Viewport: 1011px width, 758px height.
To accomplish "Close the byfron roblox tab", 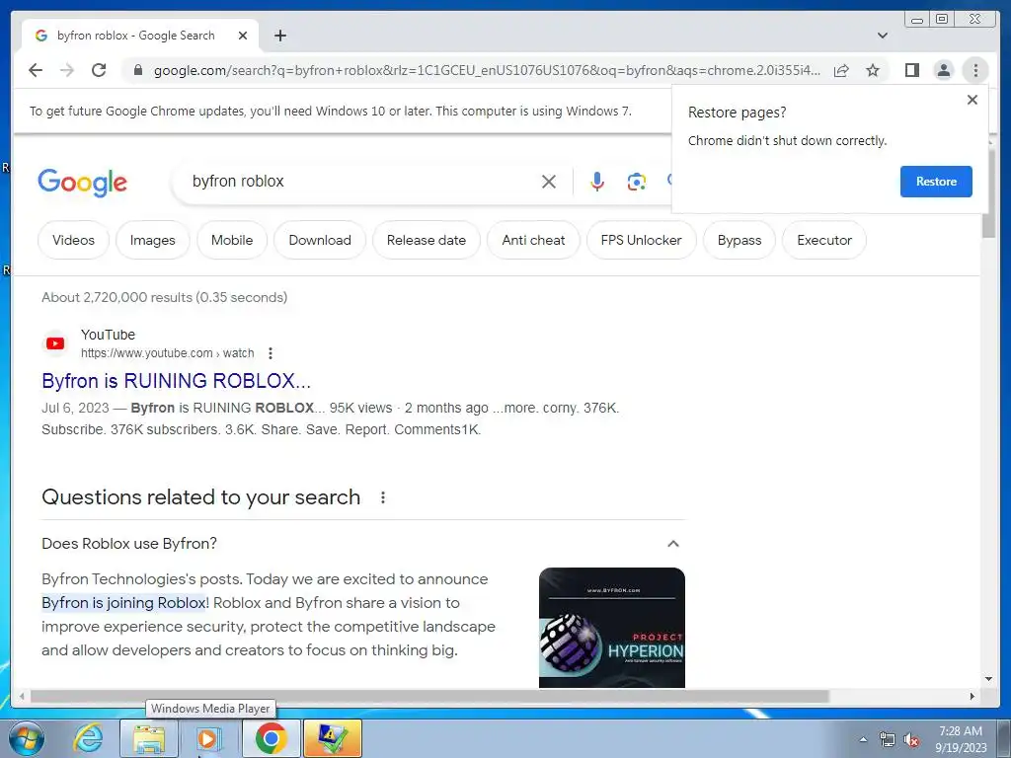I will click(x=243, y=36).
